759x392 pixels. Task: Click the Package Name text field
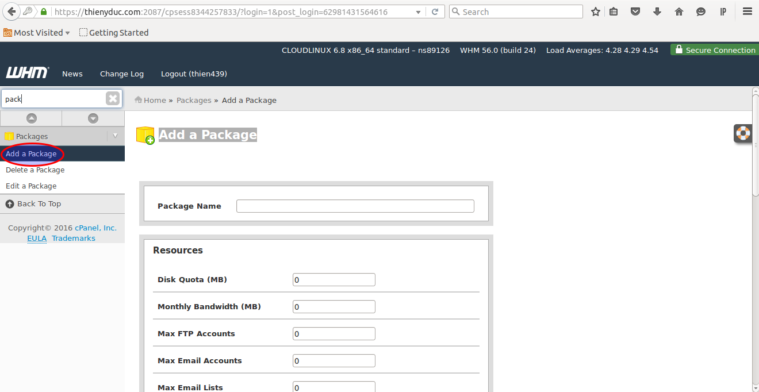pyautogui.click(x=355, y=206)
